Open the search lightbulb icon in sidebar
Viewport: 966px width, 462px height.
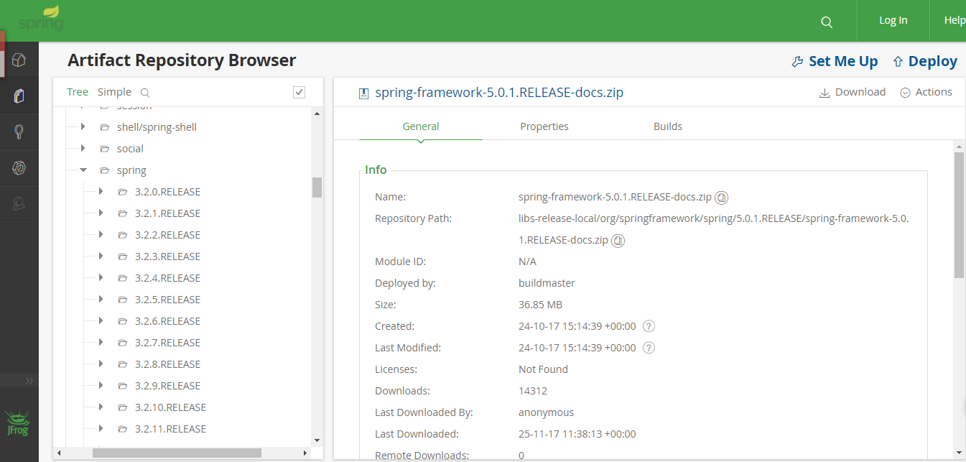coord(19,131)
